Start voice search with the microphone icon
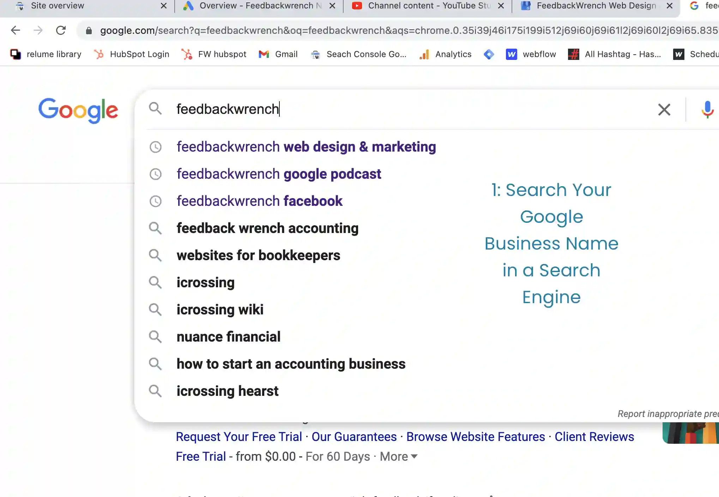Image resolution: width=719 pixels, height=497 pixels. (x=707, y=110)
